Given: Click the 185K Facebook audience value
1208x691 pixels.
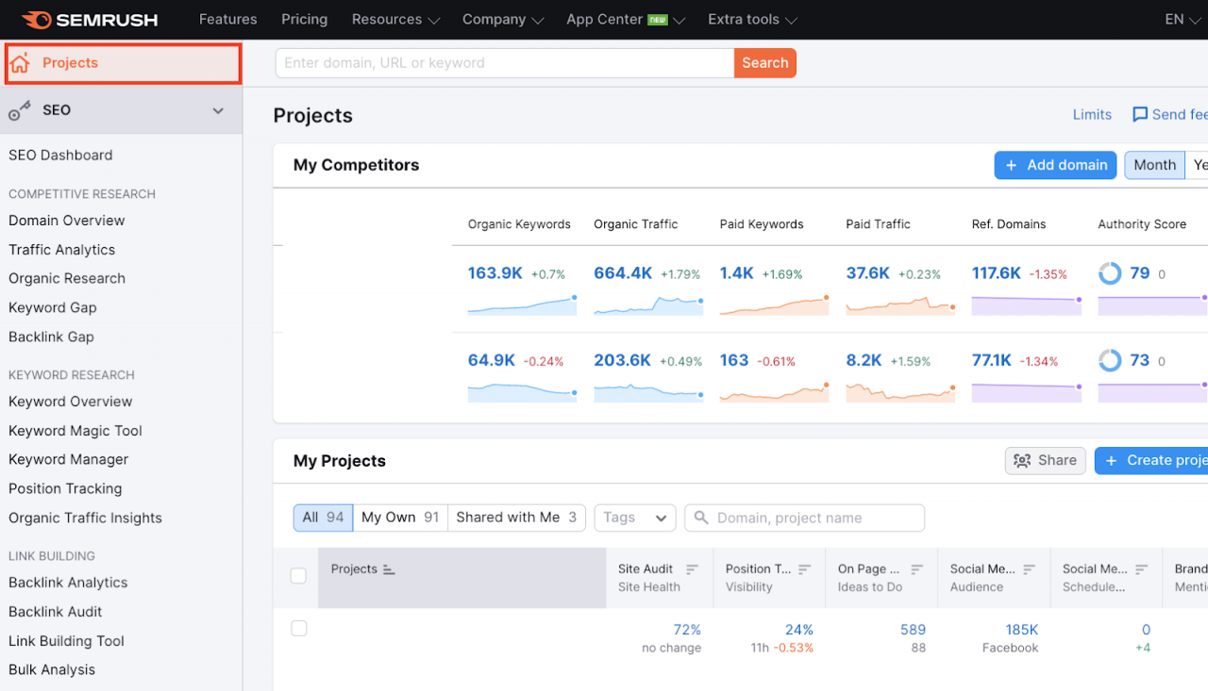Looking at the screenshot, I should click(1022, 630).
